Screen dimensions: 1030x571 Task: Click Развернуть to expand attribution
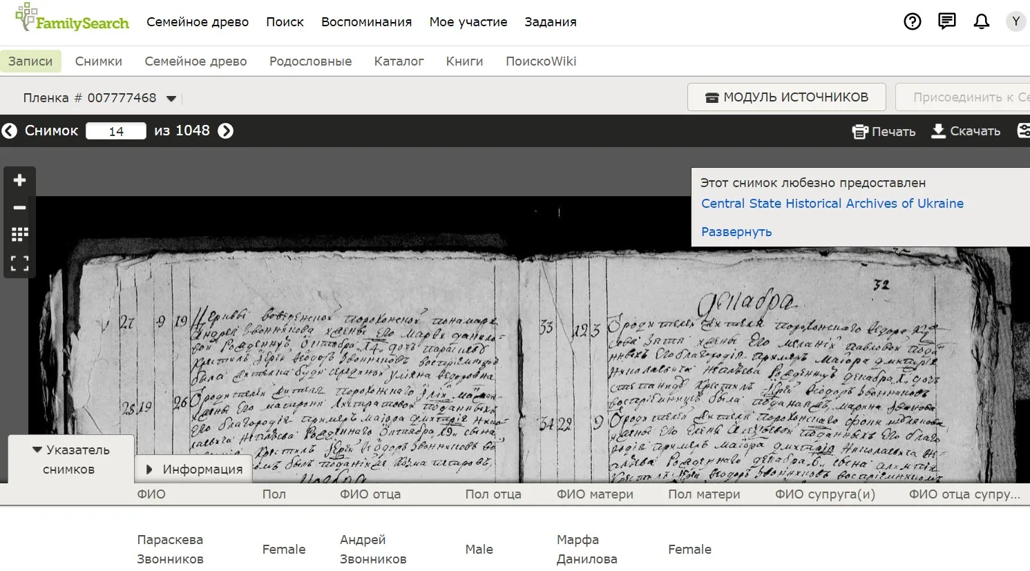736,232
